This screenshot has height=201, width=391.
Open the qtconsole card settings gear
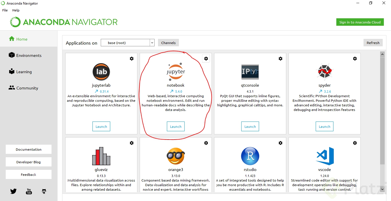pos(281,59)
